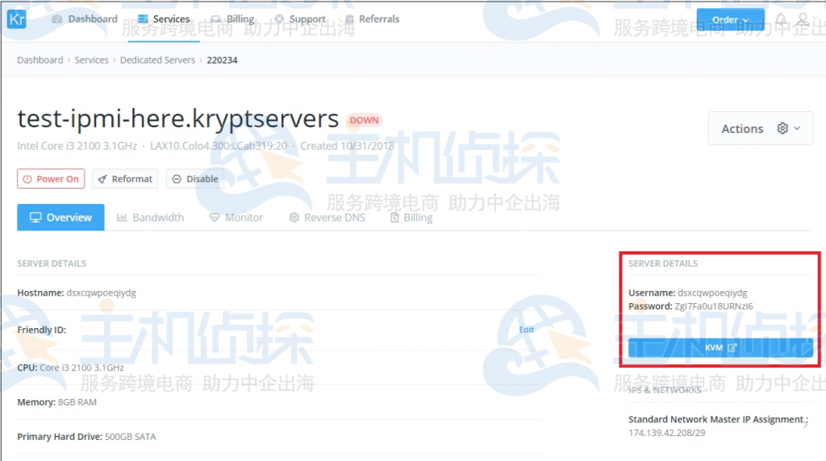Edit the Friendly ID field
The image size is (826, 461).
click(526, 330)
